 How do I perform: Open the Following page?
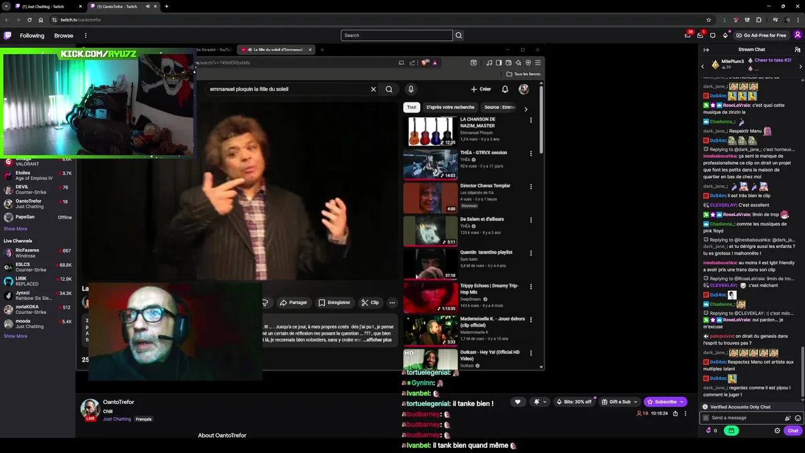(x=32, y=35)
